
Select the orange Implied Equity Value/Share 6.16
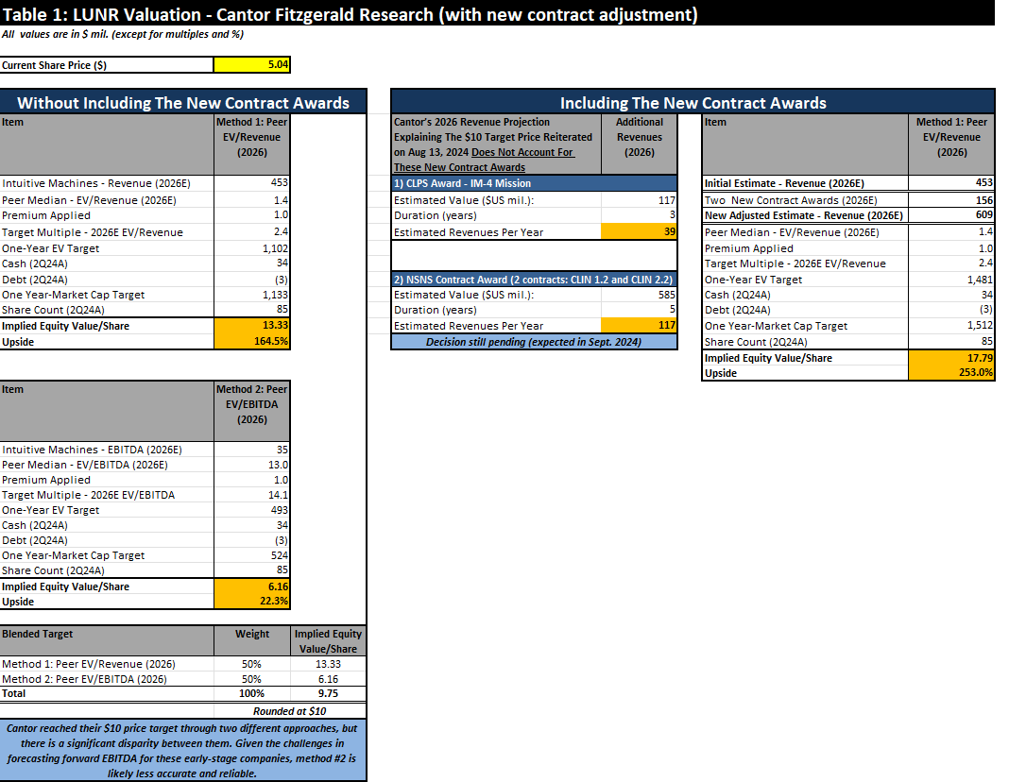[x=251, y=586]
